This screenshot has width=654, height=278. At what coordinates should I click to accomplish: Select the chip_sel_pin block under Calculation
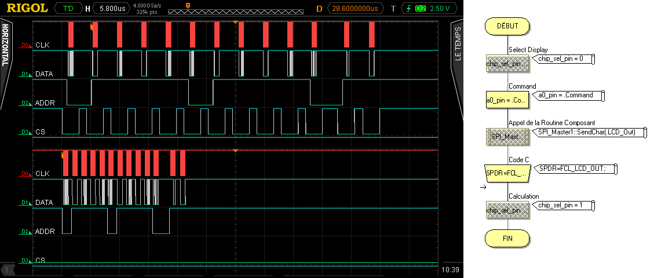pos(507,210)
